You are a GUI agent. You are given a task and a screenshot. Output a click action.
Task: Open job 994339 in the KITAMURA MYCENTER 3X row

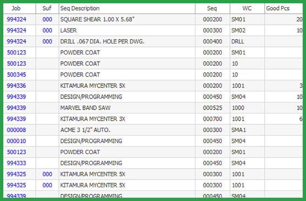click(x=17, y=119)
